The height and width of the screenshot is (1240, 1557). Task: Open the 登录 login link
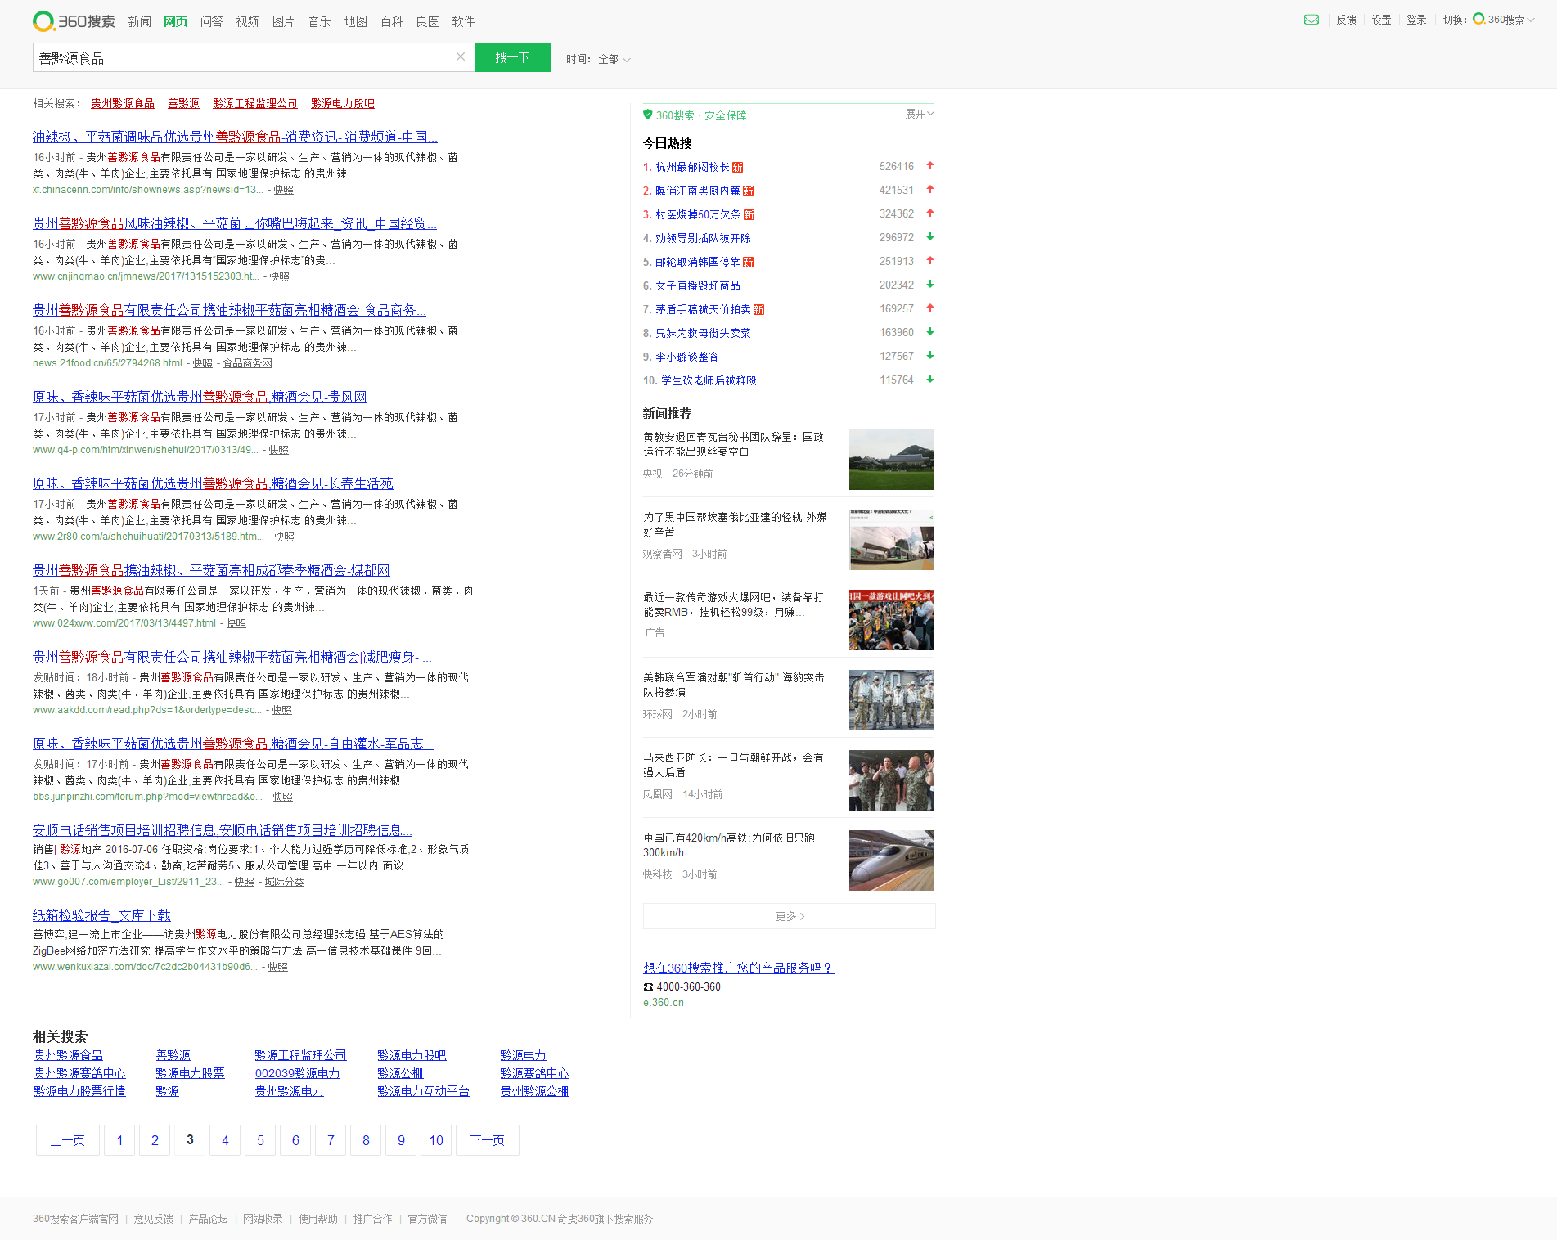tap(1416, 20)
